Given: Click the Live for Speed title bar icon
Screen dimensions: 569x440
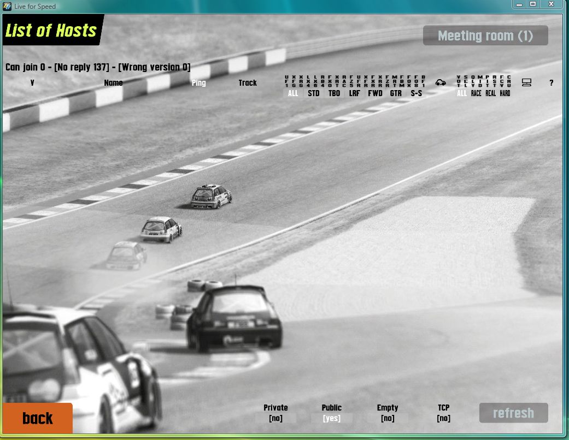Looking at the screenshot, I should (x=7, y=6).
